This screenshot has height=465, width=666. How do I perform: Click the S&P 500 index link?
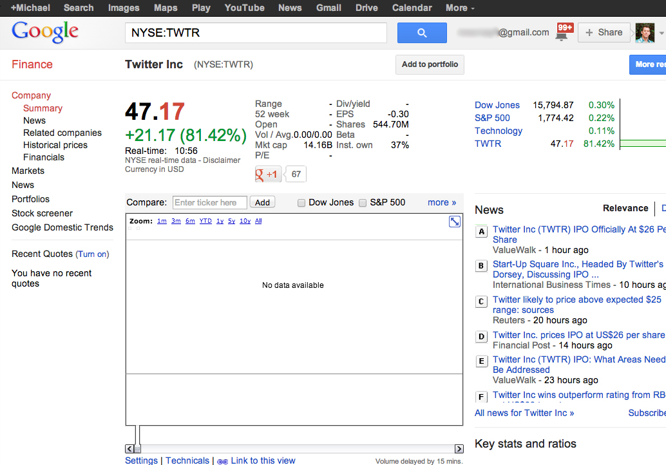(x=492, y=118)
